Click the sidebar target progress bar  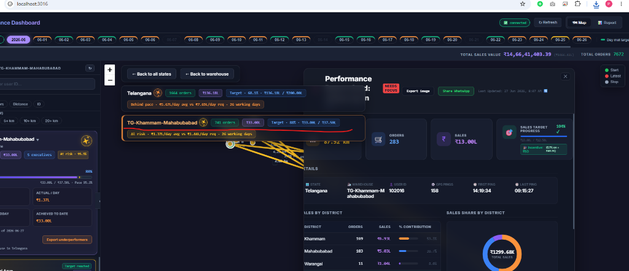click(46, 177)
